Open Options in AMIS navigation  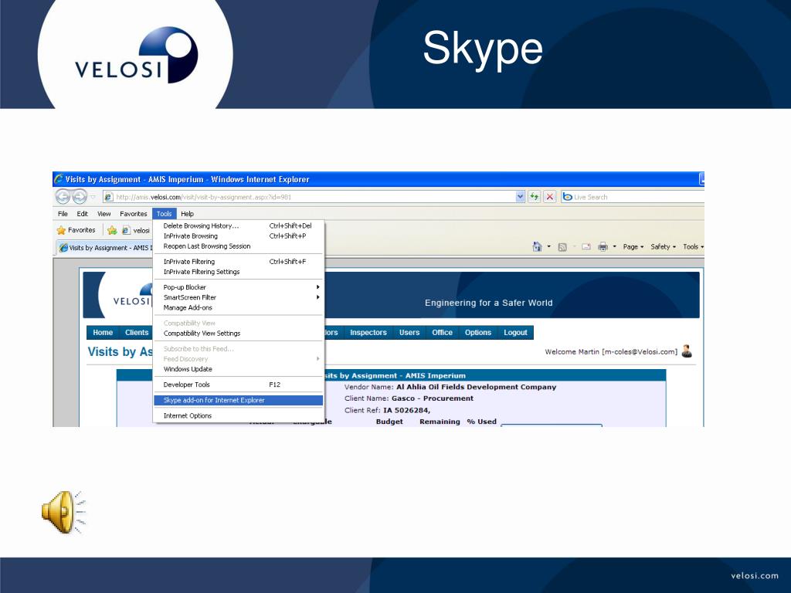click(x=477, y=332)
